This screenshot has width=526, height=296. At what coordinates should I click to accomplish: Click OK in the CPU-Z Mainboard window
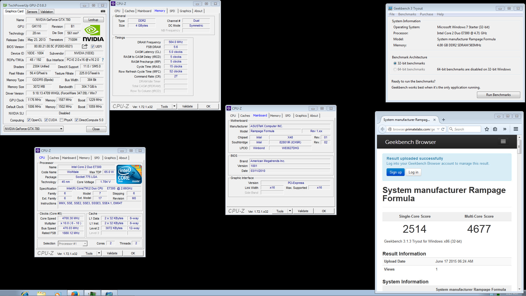click(x=324, y=211)
